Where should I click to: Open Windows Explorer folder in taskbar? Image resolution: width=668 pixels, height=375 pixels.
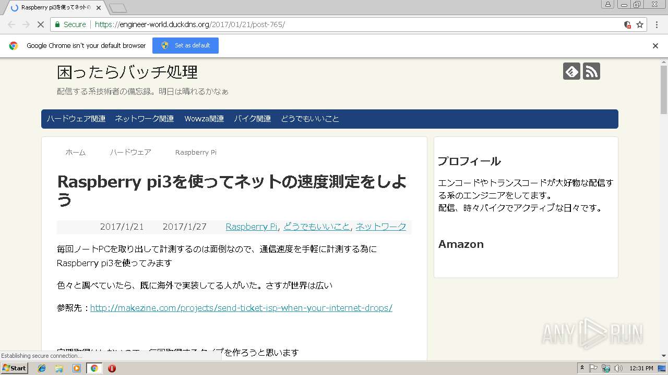click(59, 368)
